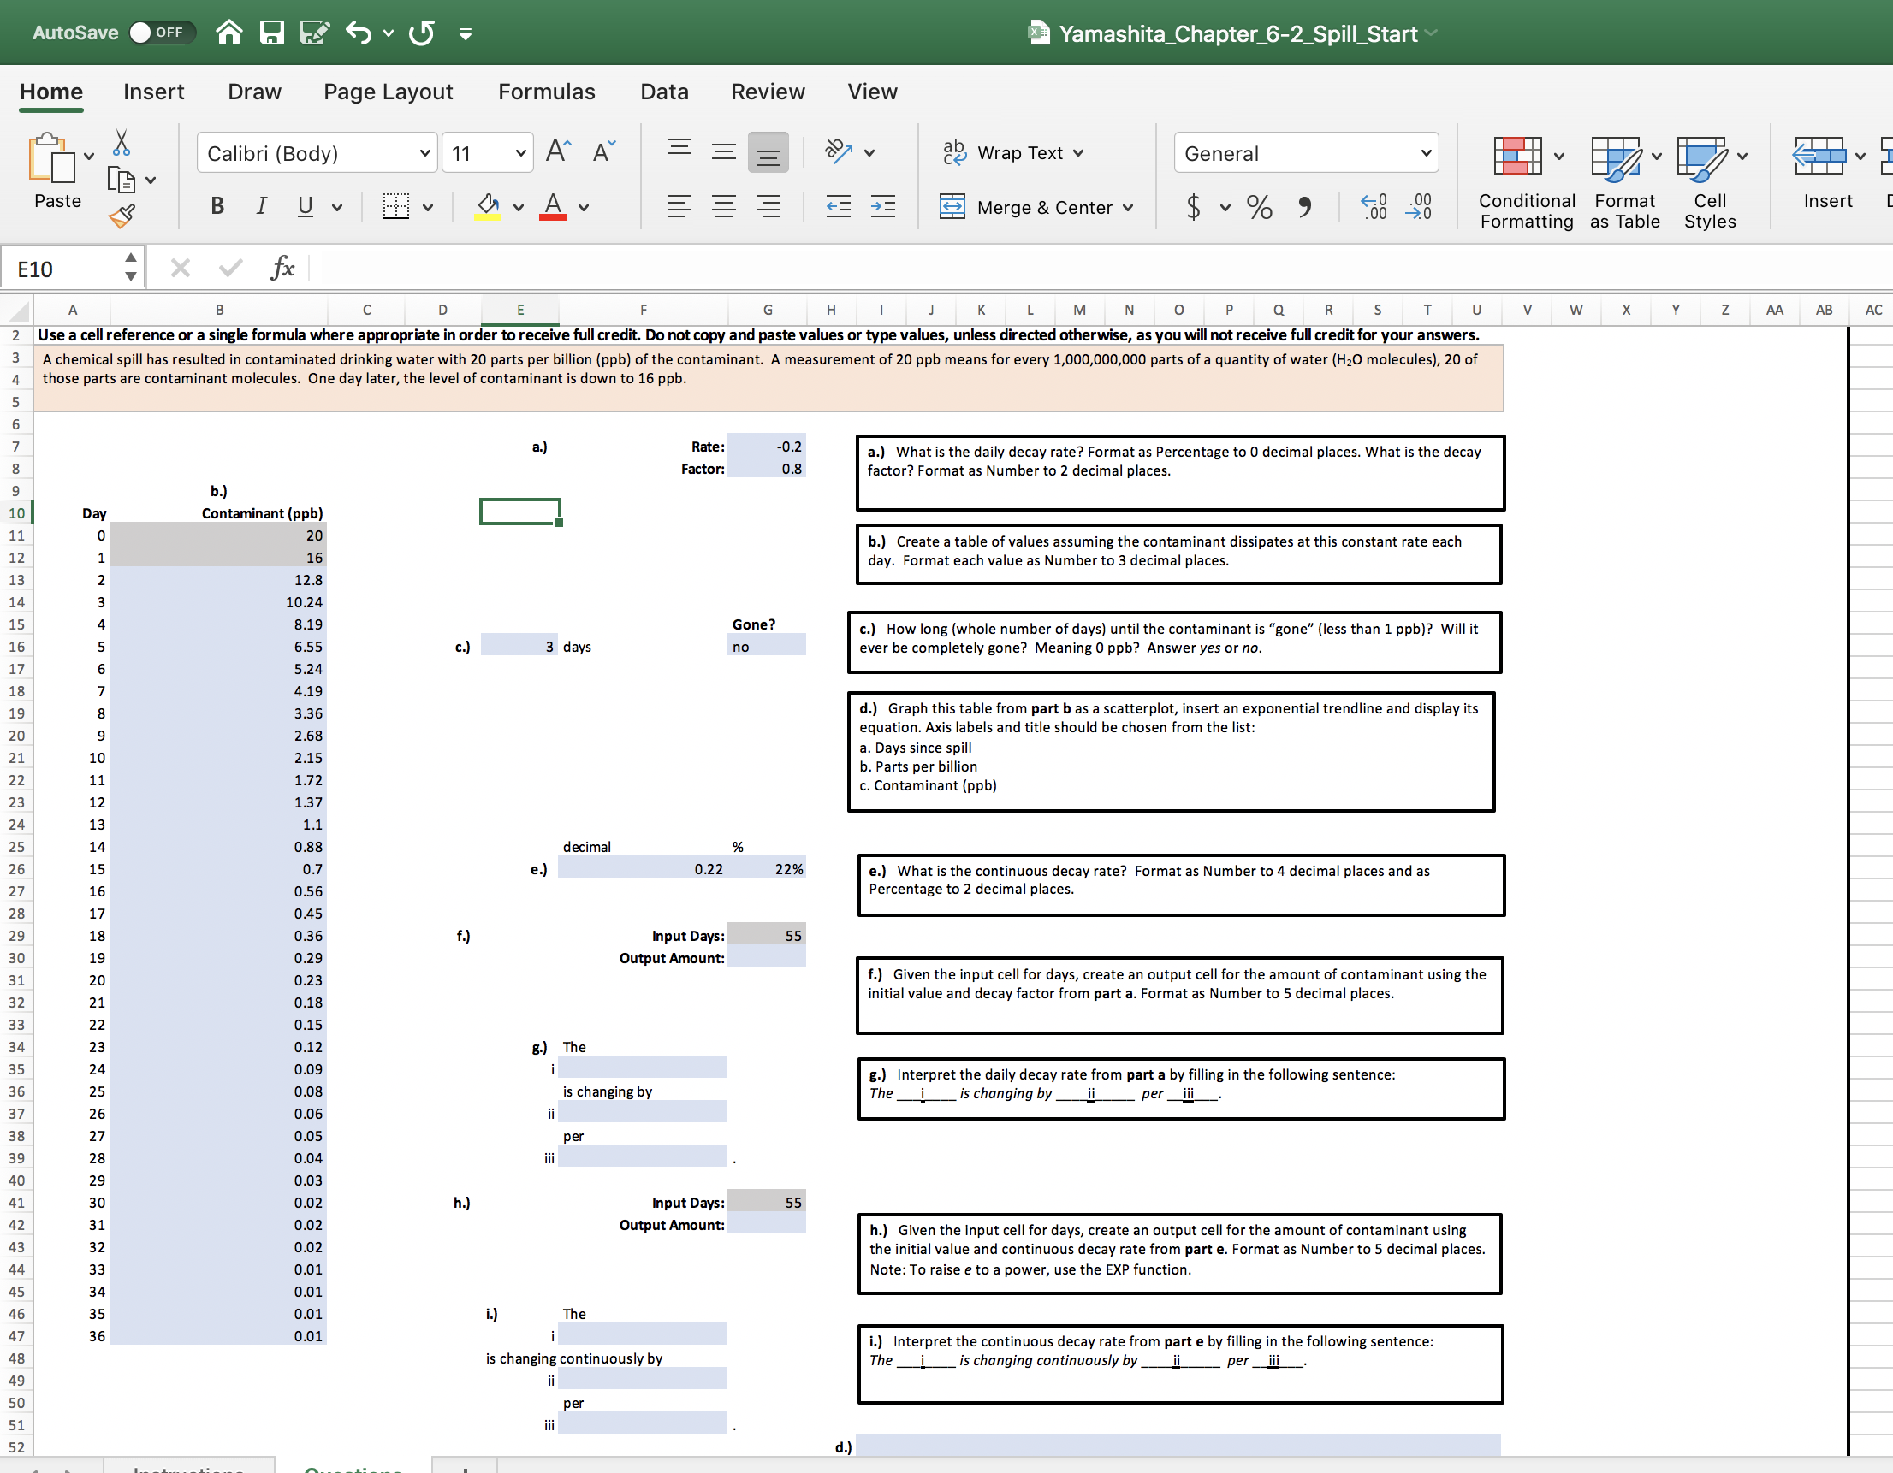Open the Review tab
Screen dimensions: 1893x1473
767,92
